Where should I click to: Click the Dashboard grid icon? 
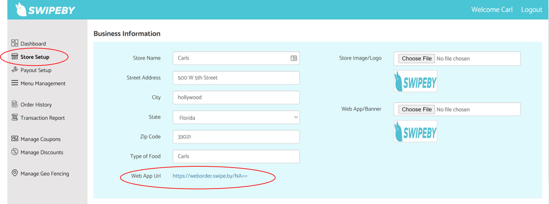tap(15, 43)
